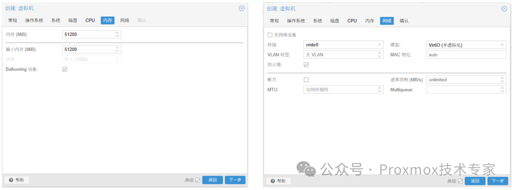This screenshot has height=190, width=512.
Task: Toggle 断开 checkbox
Action: pyautogui.click(x=306, y=80)
